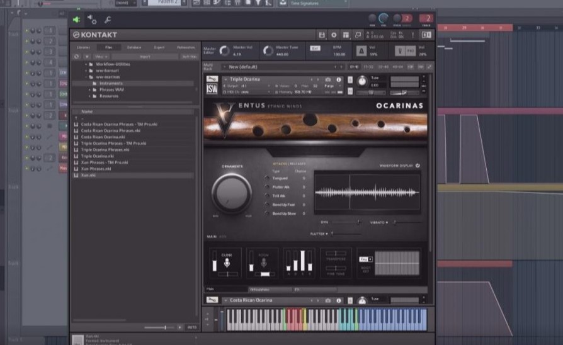The width and height of the screenshot is (563, 345).
Task: Click the Room microphone icon
Action: pos(264,263)
